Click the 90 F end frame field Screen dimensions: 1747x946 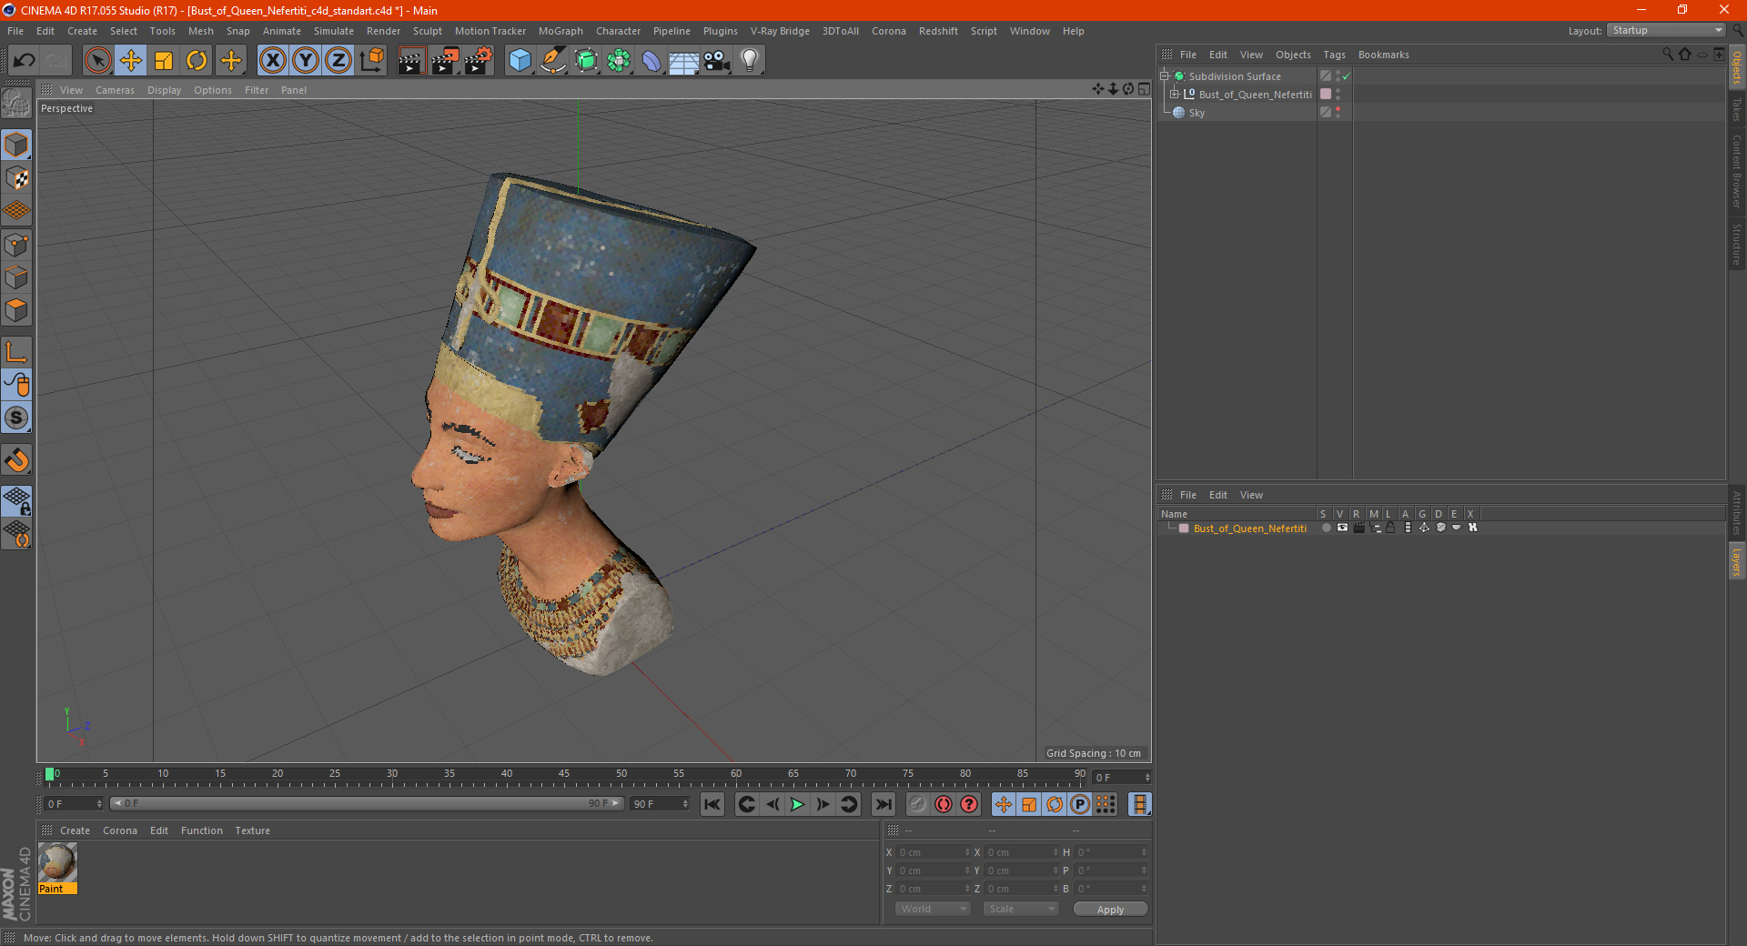[660, 804]
